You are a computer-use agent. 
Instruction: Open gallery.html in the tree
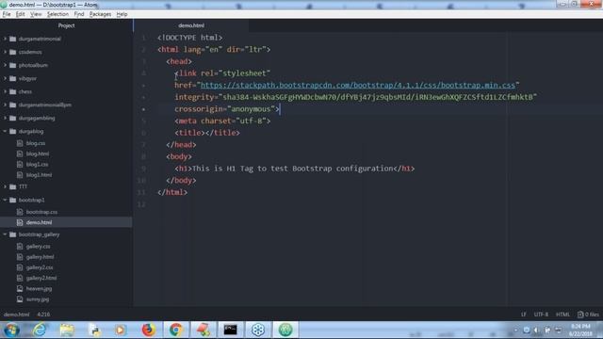click(40, 257)
